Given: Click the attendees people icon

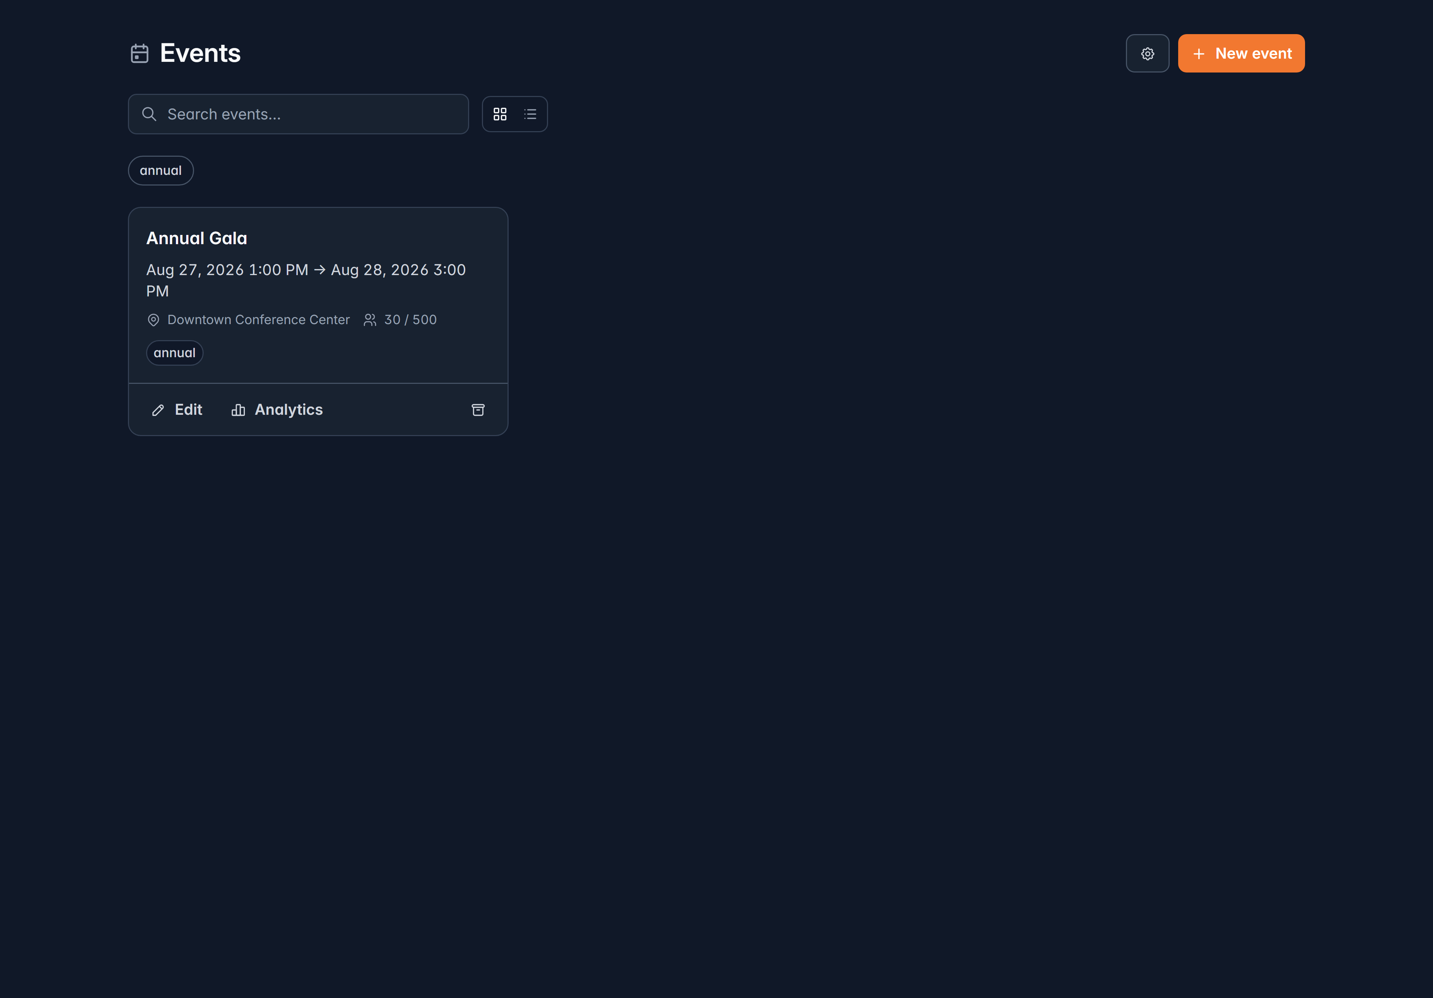Looking at the screenshot, I should [370, 320].
